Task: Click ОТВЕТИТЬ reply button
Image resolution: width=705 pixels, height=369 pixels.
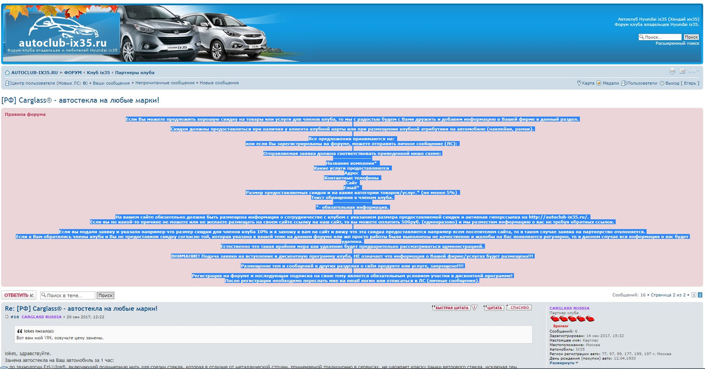Action: 19,295
